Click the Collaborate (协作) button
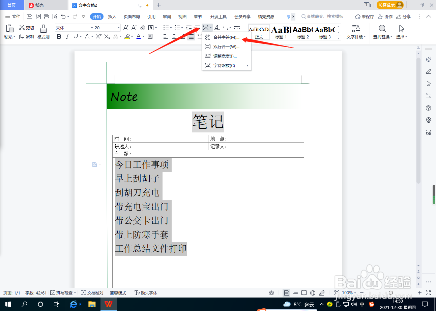This screenshot has height=311, width=436. click(385, 17)
